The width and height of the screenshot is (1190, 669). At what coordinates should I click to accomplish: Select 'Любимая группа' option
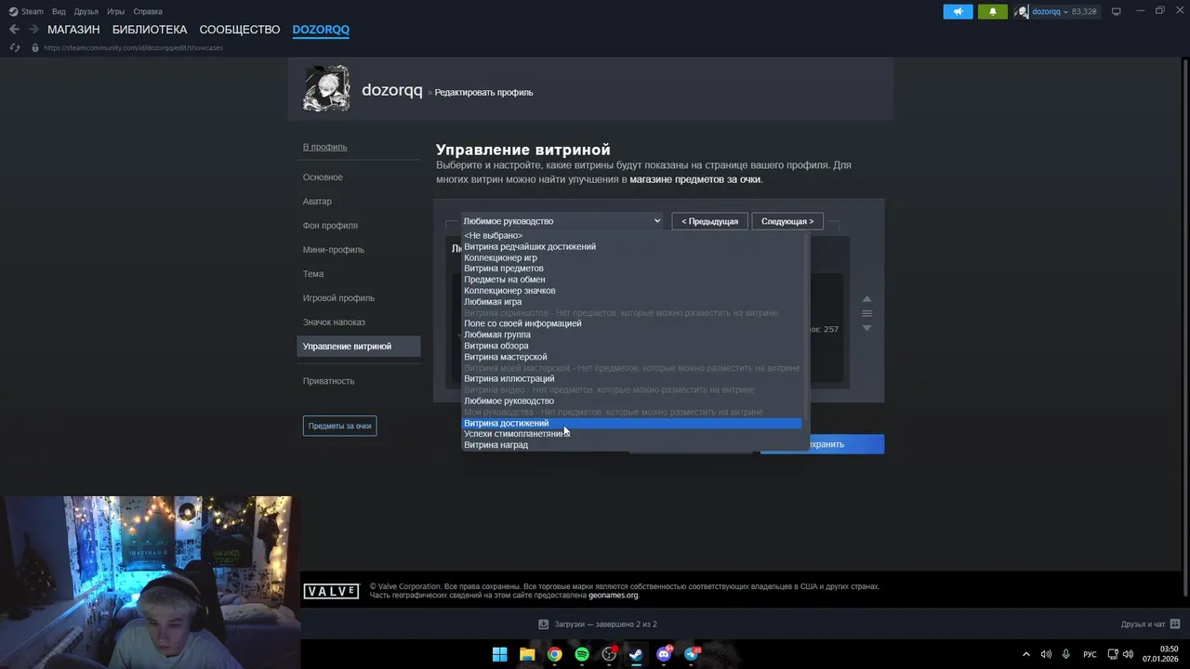pos(633,334)
